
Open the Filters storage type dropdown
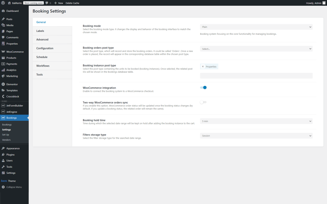pyautogui.click(x=256, y=136)
